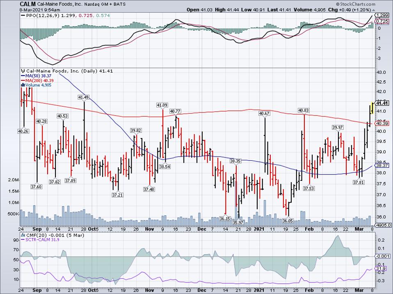Click the CMF(20) -0.001 (5 Mar) label
The width and height of the screenshot is (393, 294).
(x=55, y=235)
